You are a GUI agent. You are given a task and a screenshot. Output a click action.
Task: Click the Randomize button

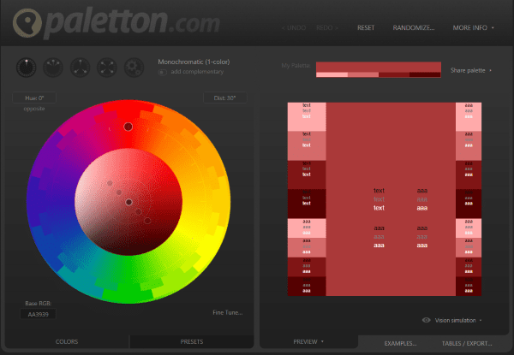click(414, 28)
